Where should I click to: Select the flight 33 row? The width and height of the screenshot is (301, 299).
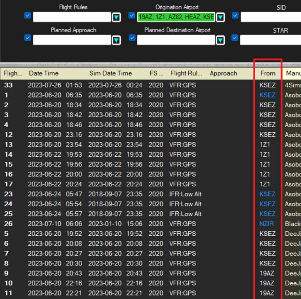[x=151, y=85]
